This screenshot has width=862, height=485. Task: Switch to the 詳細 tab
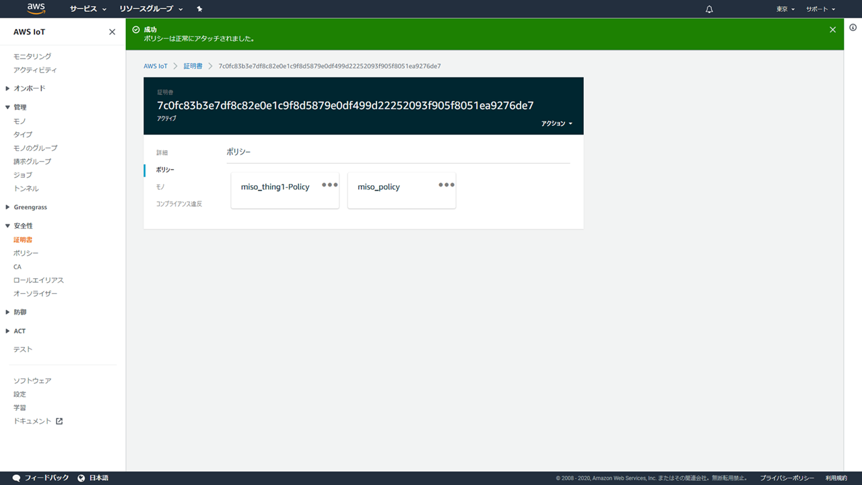[162, 153]
